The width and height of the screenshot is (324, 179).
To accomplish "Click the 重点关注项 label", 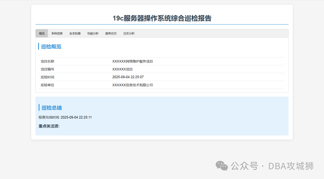I will point(49,126).
